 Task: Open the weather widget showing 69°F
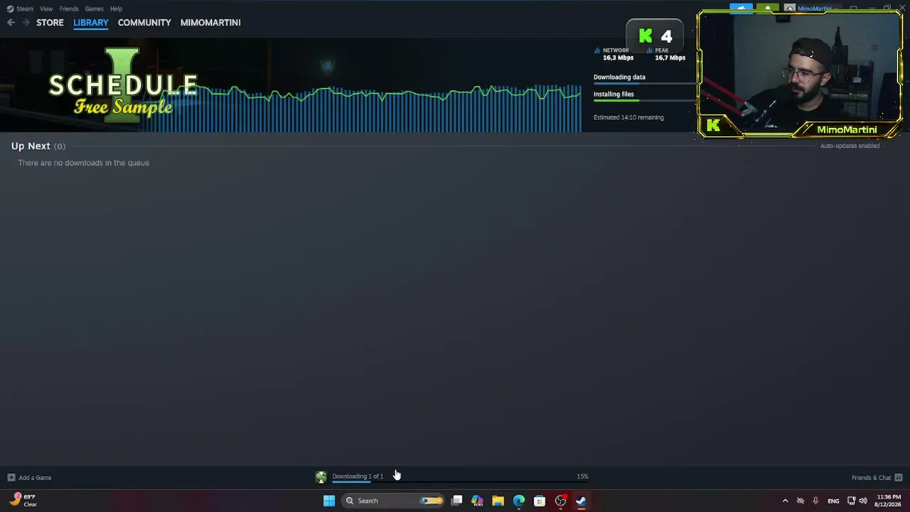click(24, 501)
